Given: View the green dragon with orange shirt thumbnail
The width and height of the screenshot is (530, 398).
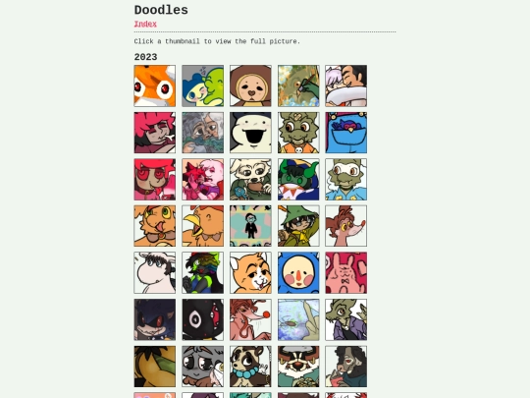Looking at the screenshot, I should [x=298, y=133].
